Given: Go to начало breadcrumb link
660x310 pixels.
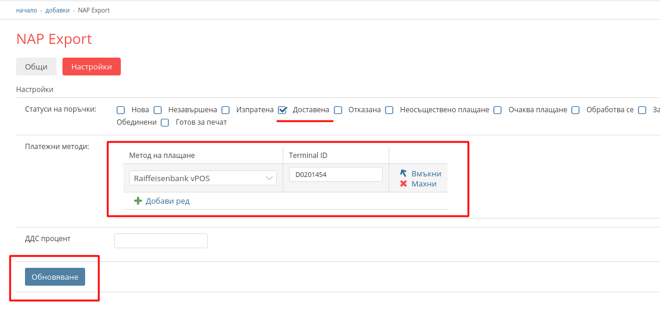Looking at the screenshot, I should click(26, 11).
